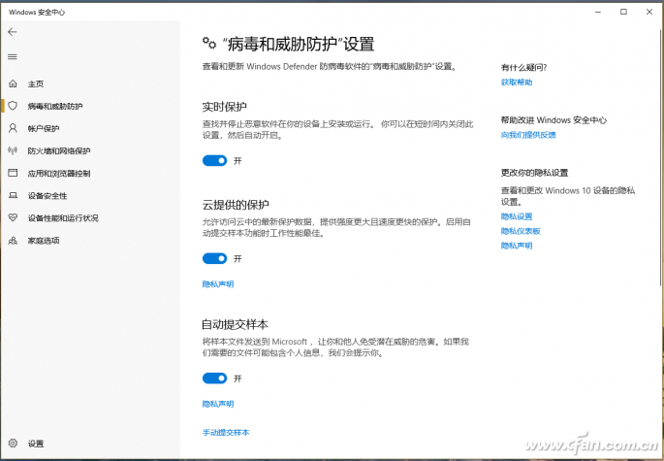The image size is (664, 461).
Task: Open 设备安全性 section
Action: (47, 196)
